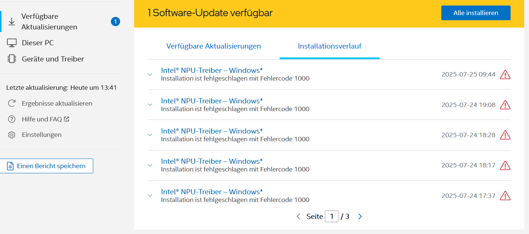This screenshot has height=234, width=529.
Task: Click the warning triangle for 2025-07-24 17:37 entry
Action: coord(505,196)
